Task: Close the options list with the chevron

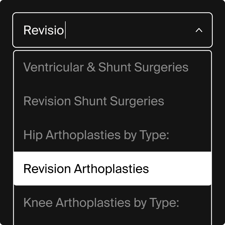Action: click(x=199, y=30)
